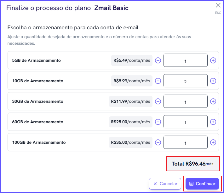Click the R$5.49/conta/mês price tag
This screenshot has height=193, width=224.
(x=132, y=61)
